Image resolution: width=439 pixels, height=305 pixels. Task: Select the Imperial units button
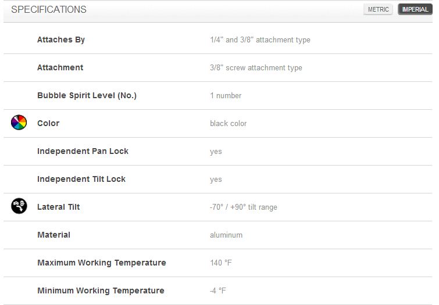(x=415, y=9)
